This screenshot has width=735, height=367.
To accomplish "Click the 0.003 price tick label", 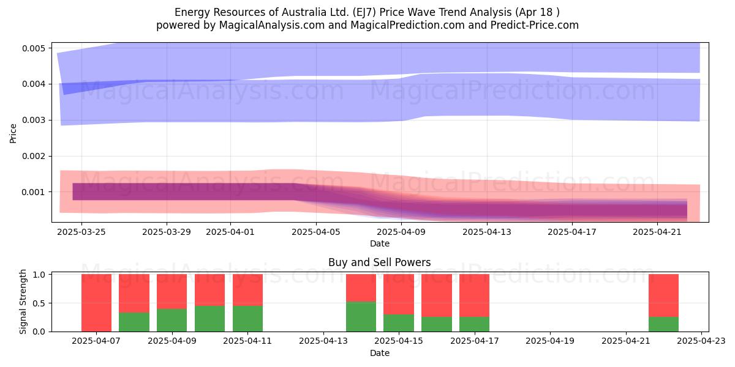I will pyautogui.click(x=35, y=120).
